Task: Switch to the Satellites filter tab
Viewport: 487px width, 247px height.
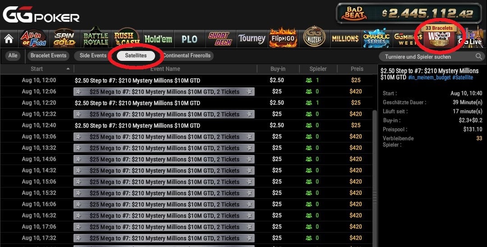Action: (136, 55)
